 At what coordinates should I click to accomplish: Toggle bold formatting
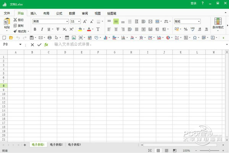35,29
